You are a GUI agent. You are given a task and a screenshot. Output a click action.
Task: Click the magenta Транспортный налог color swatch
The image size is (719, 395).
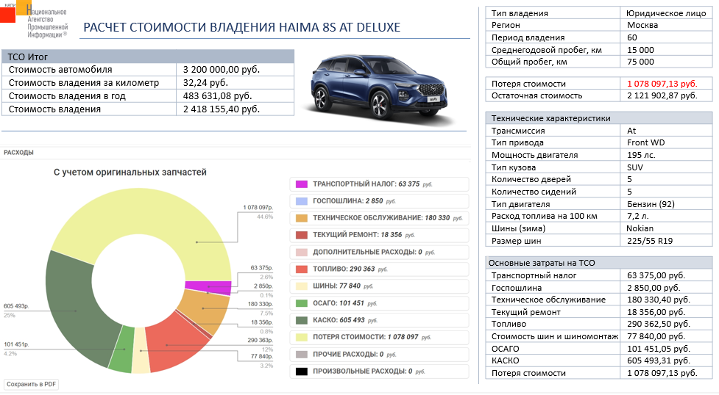click(301, 184)
